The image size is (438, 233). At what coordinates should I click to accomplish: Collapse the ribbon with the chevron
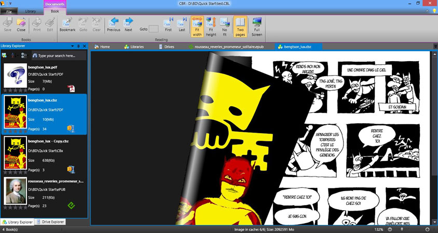(427, 11)
